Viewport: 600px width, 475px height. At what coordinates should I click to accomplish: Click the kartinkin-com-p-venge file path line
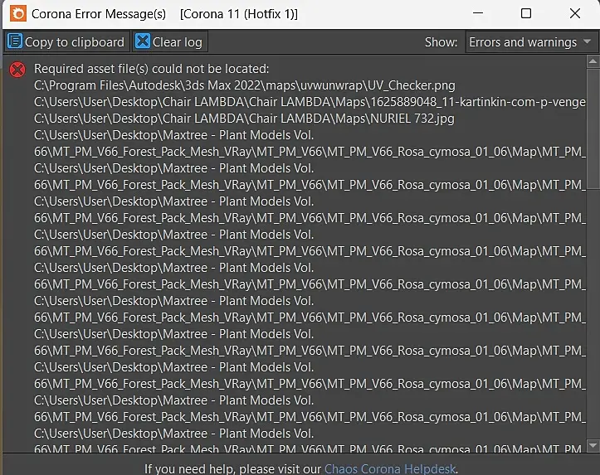click(310, 102)
